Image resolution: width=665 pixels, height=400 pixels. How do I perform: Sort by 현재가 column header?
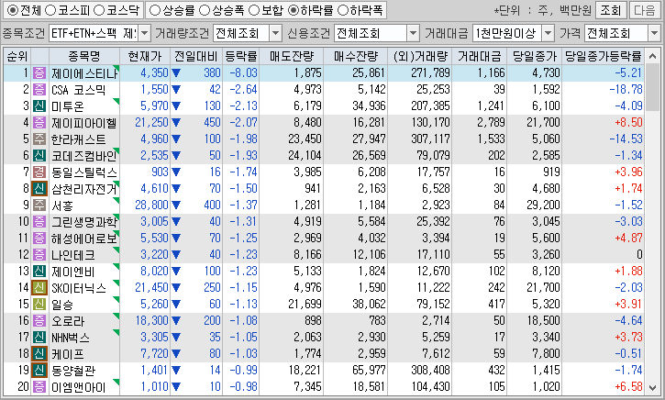coord(145,56)
